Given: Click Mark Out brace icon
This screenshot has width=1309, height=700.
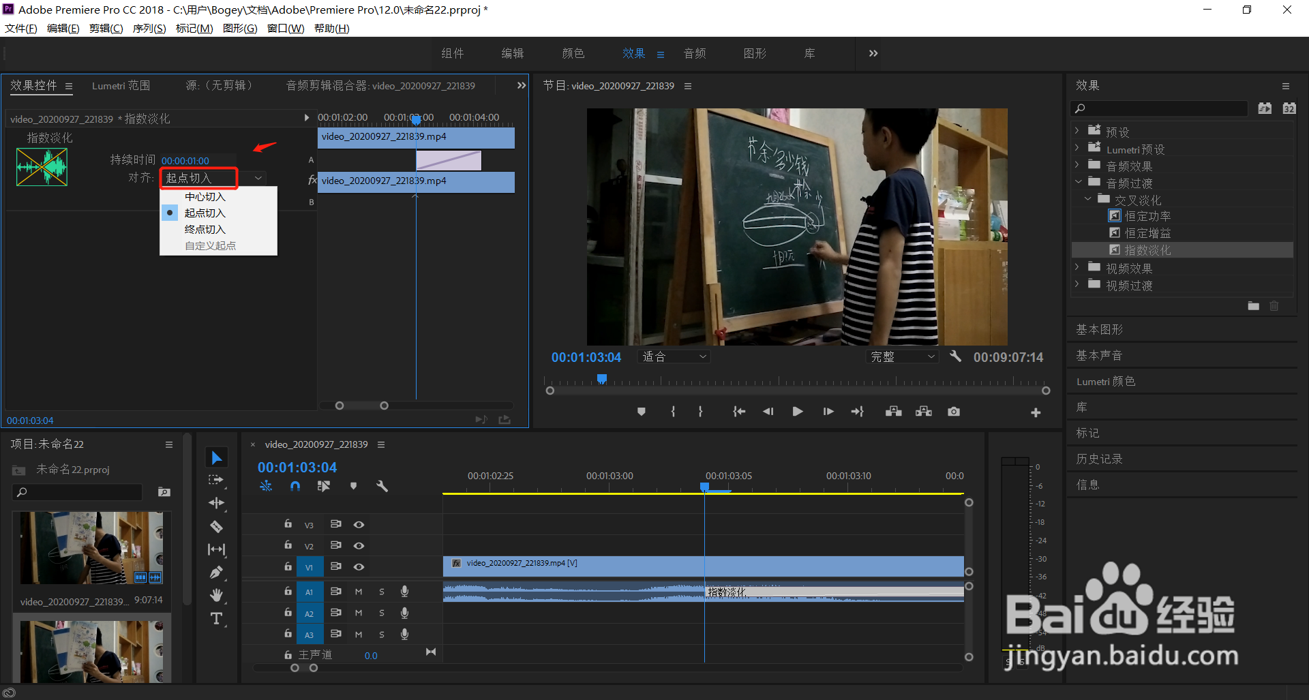Looking at the screenshot, I should (700, 412).
